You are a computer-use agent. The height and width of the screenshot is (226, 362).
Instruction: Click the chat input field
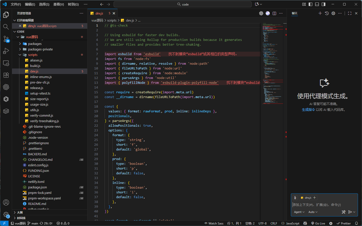tap(324, 205)
